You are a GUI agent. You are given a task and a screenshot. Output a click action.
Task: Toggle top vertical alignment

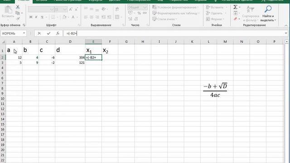pos(86,9)
